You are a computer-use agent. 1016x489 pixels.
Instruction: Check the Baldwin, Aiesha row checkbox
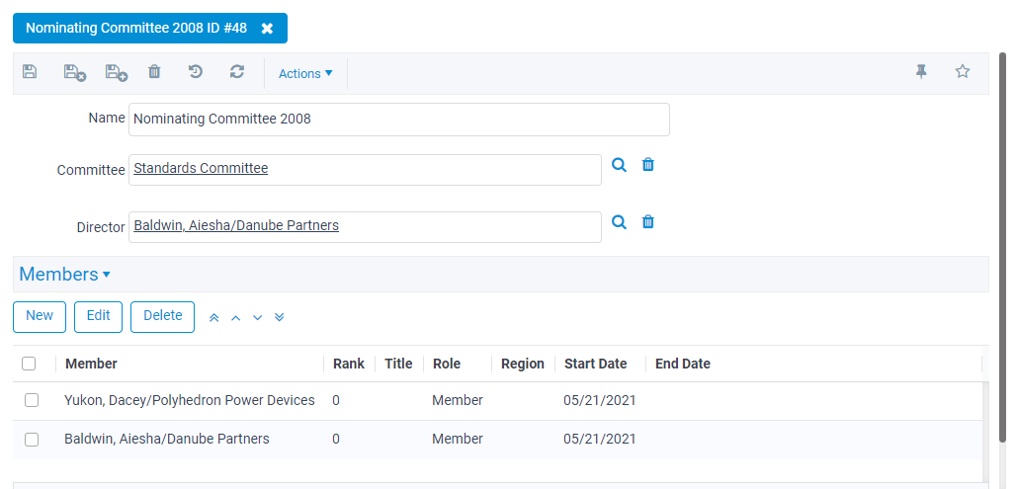click(32, 440)
